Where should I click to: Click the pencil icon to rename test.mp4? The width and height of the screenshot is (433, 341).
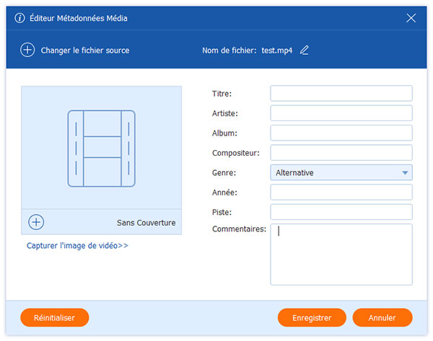(x=304, y=50)
